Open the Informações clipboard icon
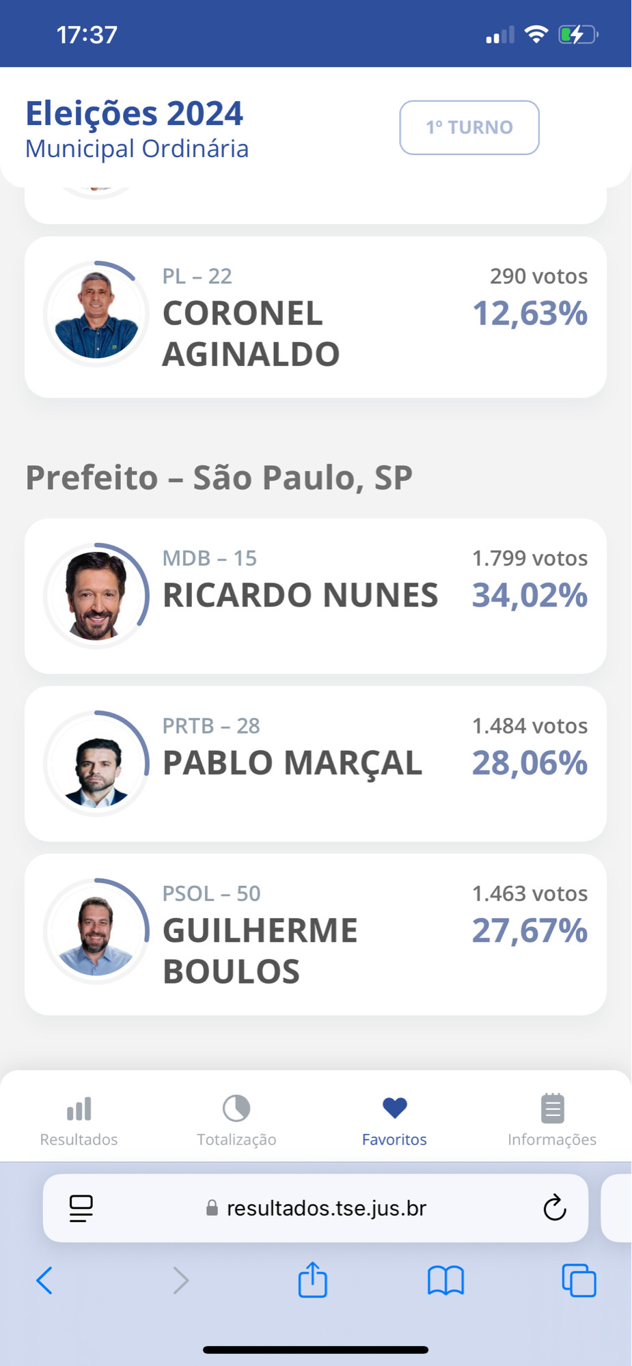 552,1108
